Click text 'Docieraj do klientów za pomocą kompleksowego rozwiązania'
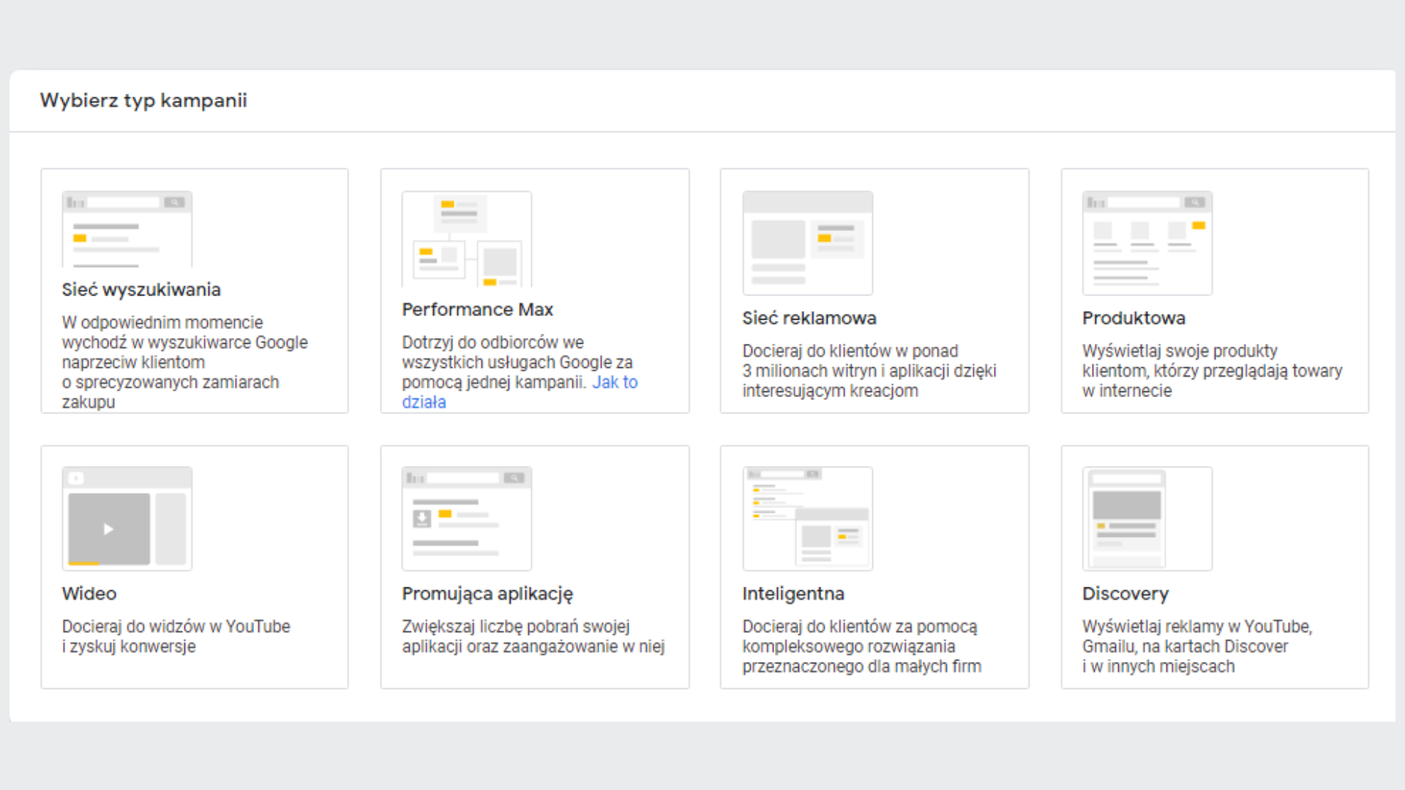Image resolution: width=1405 pixels, height=790 pixels. click(862, 647)
